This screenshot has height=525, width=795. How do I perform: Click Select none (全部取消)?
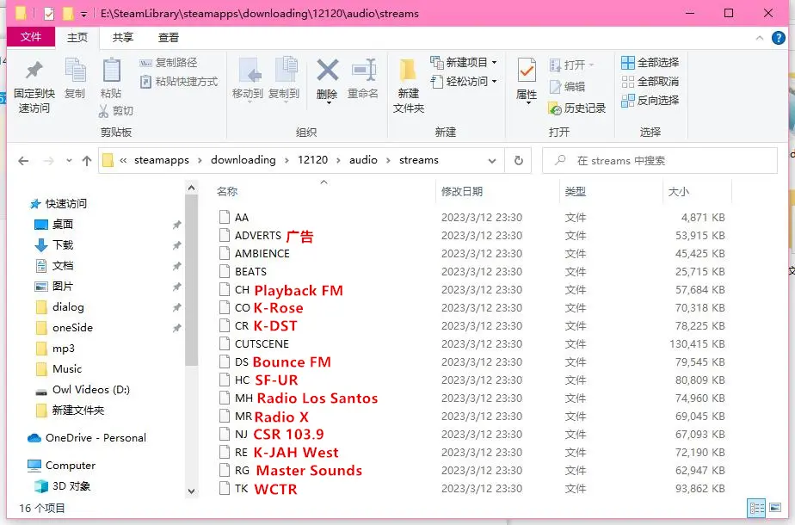[650, 81]
